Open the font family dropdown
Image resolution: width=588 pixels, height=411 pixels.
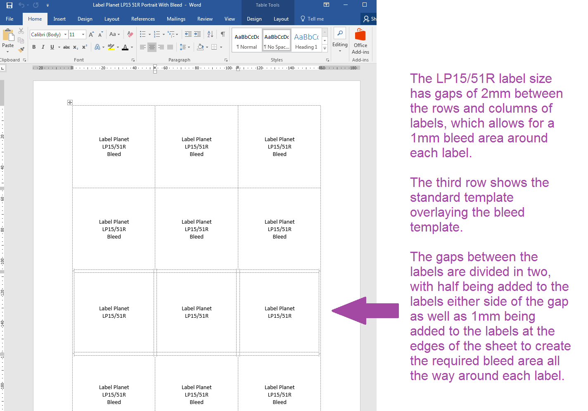point(65,34)
